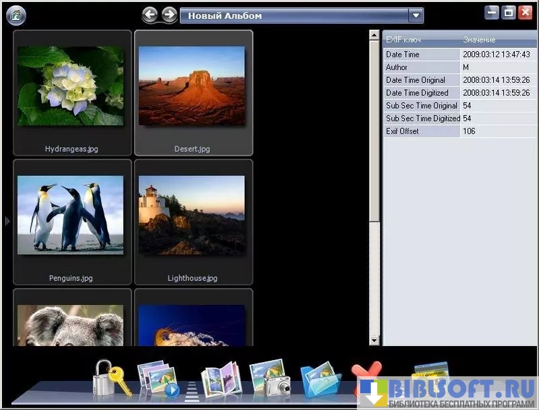Click the home icon in top-left corner
Viewport: 539px width, 410px height.
tap(16, 15)
